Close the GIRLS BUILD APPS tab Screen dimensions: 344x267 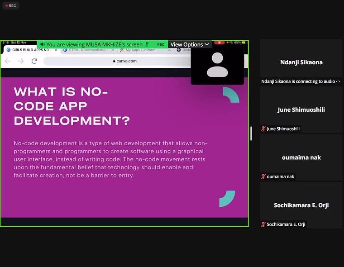[x=56, y=50]
